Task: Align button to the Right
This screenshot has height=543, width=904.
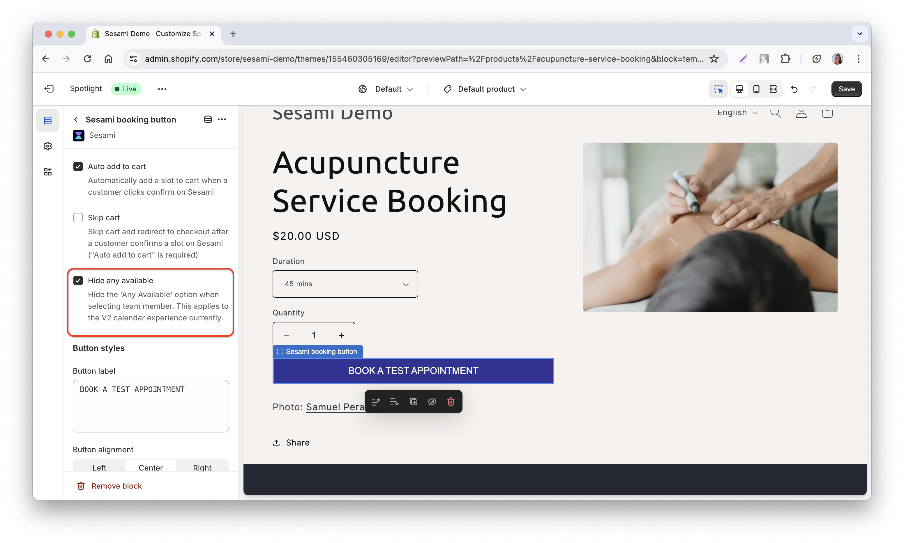Action: [x=202, y=467]
